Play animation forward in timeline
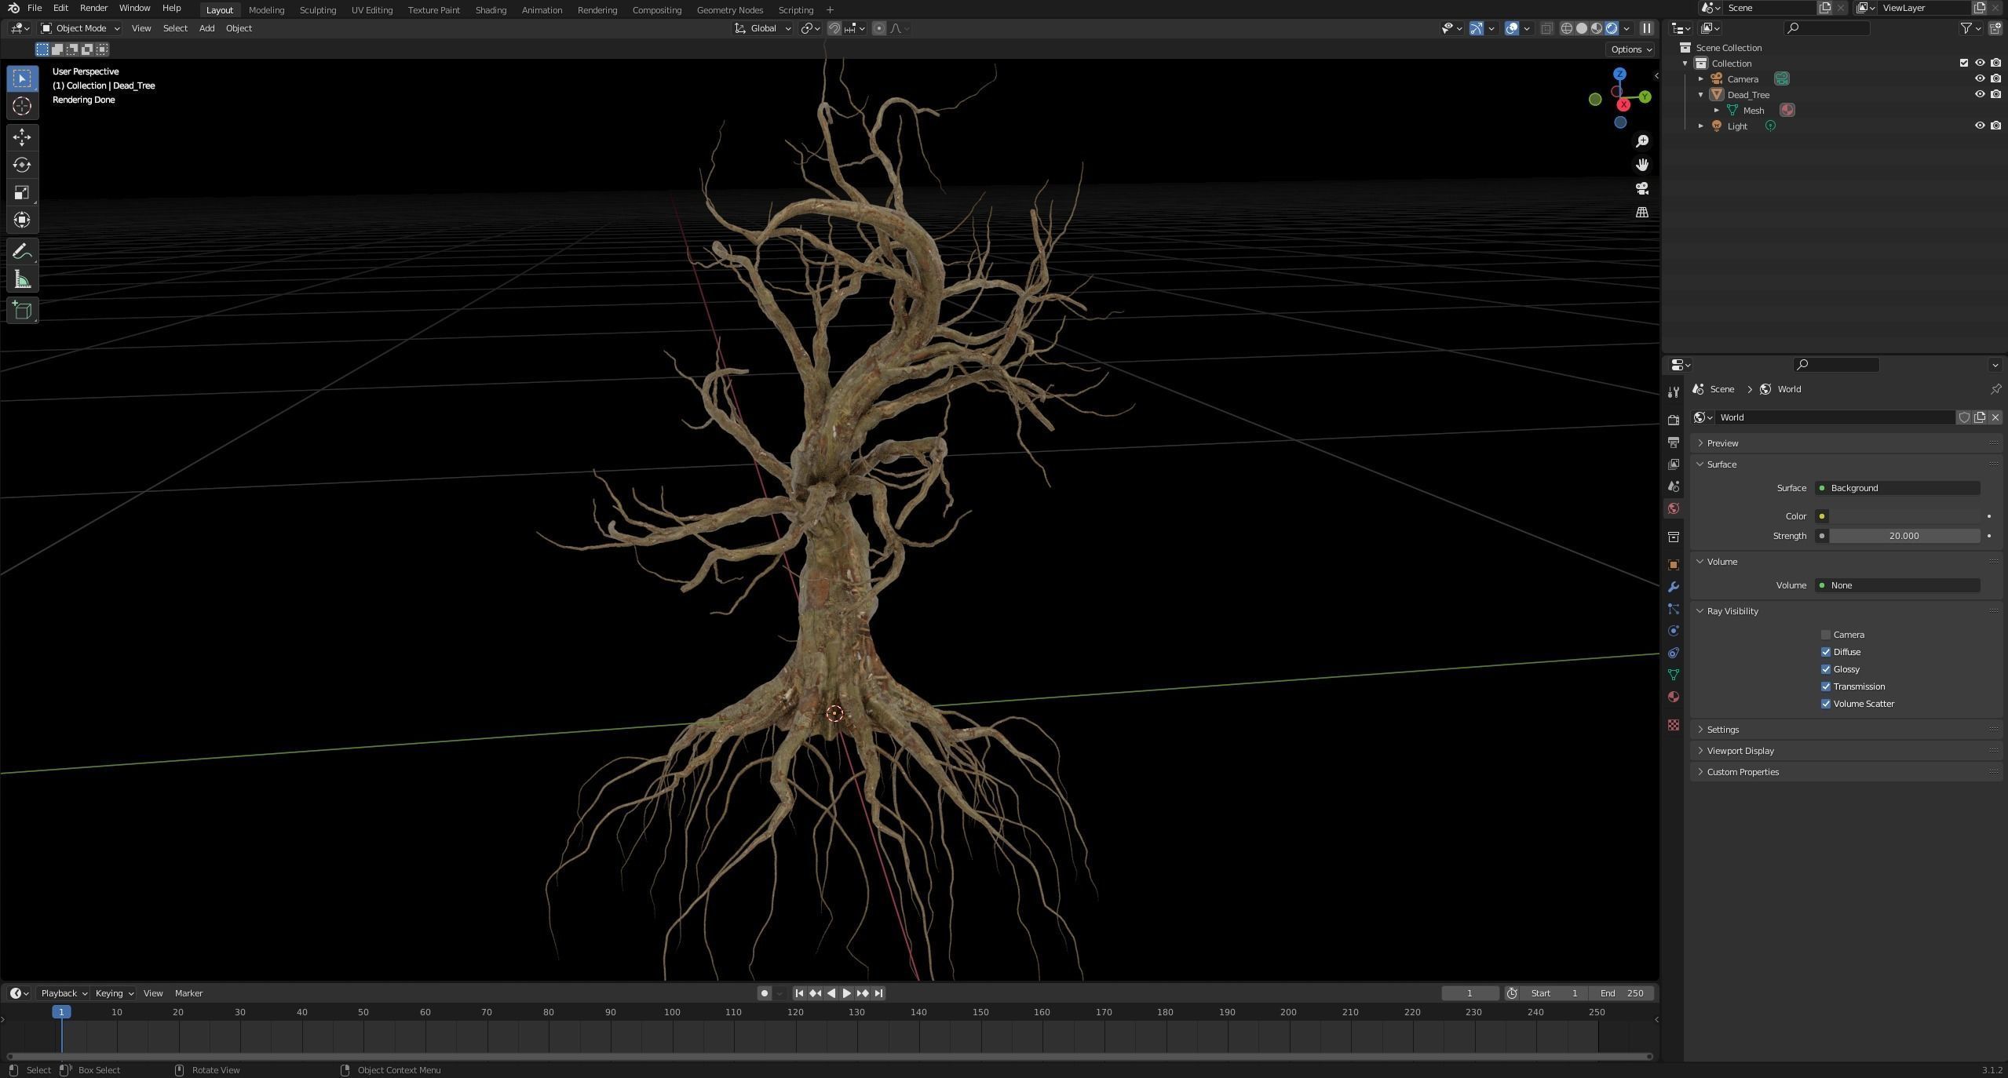 point(846,993)
